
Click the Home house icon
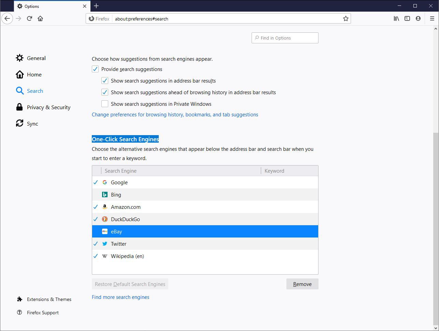click(20, 74)
